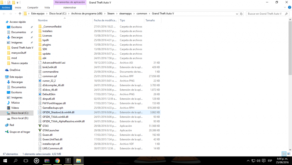292x165 pixels.
Task: Open Google Chrome from the taskbar
Action: point(58,161)
